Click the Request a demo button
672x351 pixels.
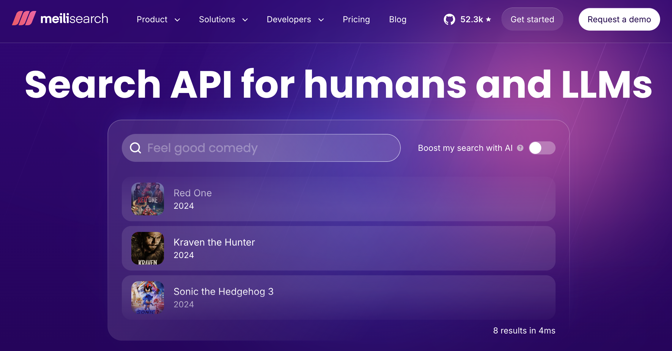tap(619, 19)
